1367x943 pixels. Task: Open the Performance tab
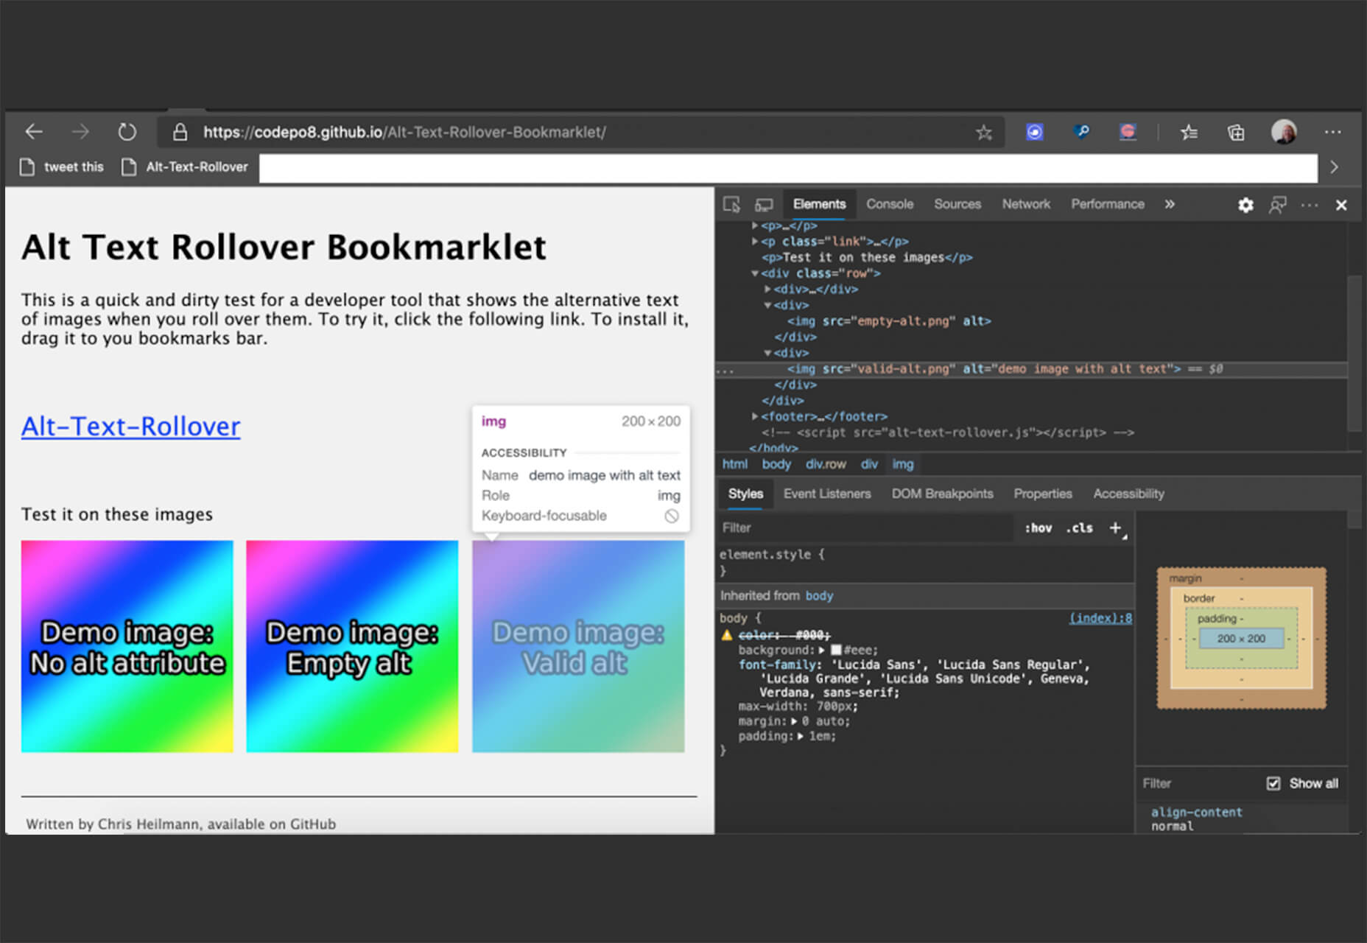1107,204
